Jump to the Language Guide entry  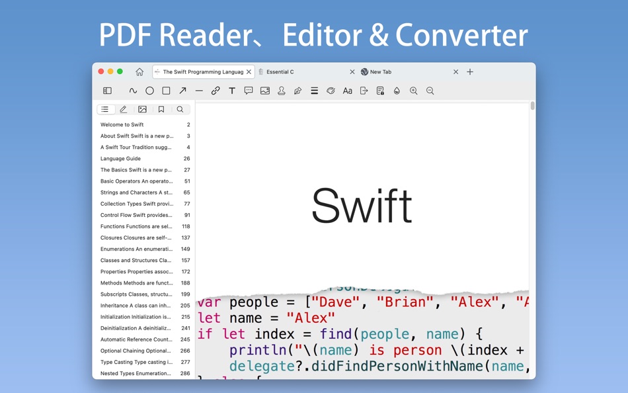[145, 158]
